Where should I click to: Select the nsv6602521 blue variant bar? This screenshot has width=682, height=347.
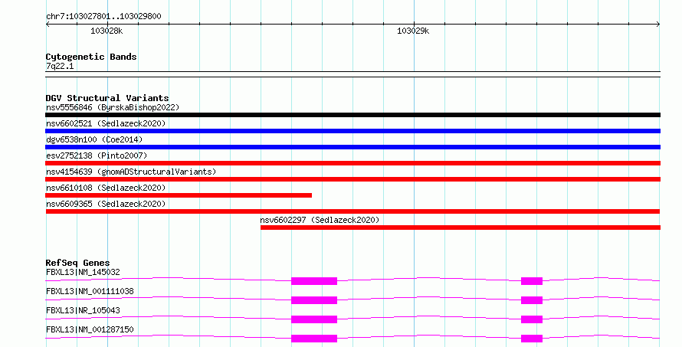tap(352, 131)
